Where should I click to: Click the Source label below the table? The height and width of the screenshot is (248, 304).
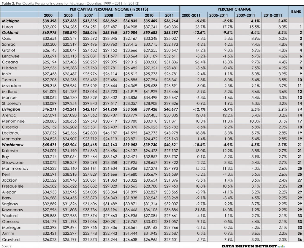coord(7,246)
